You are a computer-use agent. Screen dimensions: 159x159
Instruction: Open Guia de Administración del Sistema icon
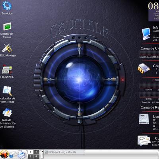[7, 112]
